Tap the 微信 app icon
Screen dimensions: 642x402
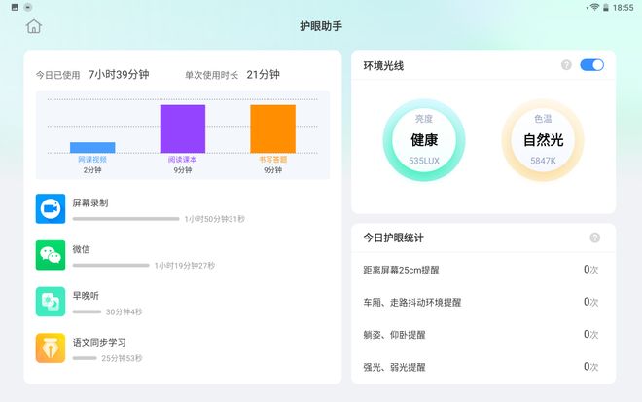(51, 255)
